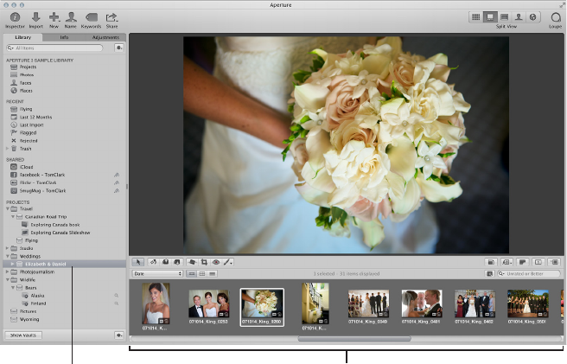Screen dimensions: 567x364
Task: Click the Show Vaults button
Action: [x=24, y=334]
